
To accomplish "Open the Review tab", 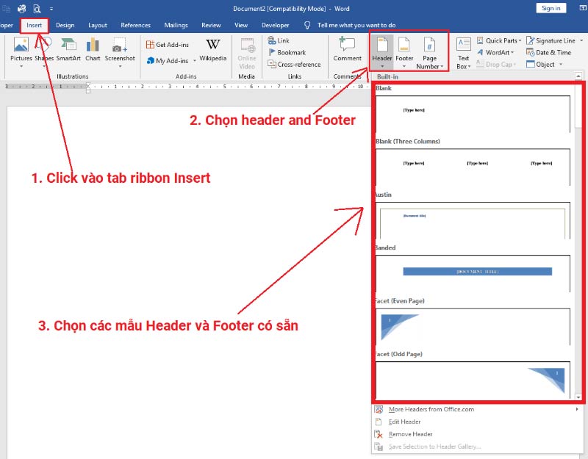I will [x=211, y=25].
